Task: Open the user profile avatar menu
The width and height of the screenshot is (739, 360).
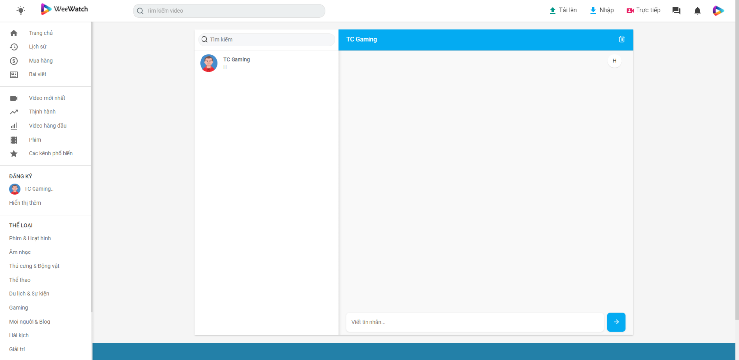Action: click(718, 11)
